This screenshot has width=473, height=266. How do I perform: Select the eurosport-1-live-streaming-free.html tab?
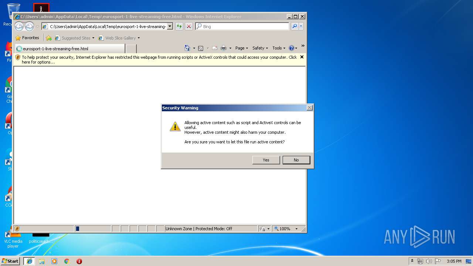pos(69,48)
